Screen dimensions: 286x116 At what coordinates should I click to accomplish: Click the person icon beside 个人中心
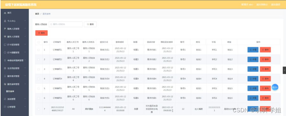(5, 21)
